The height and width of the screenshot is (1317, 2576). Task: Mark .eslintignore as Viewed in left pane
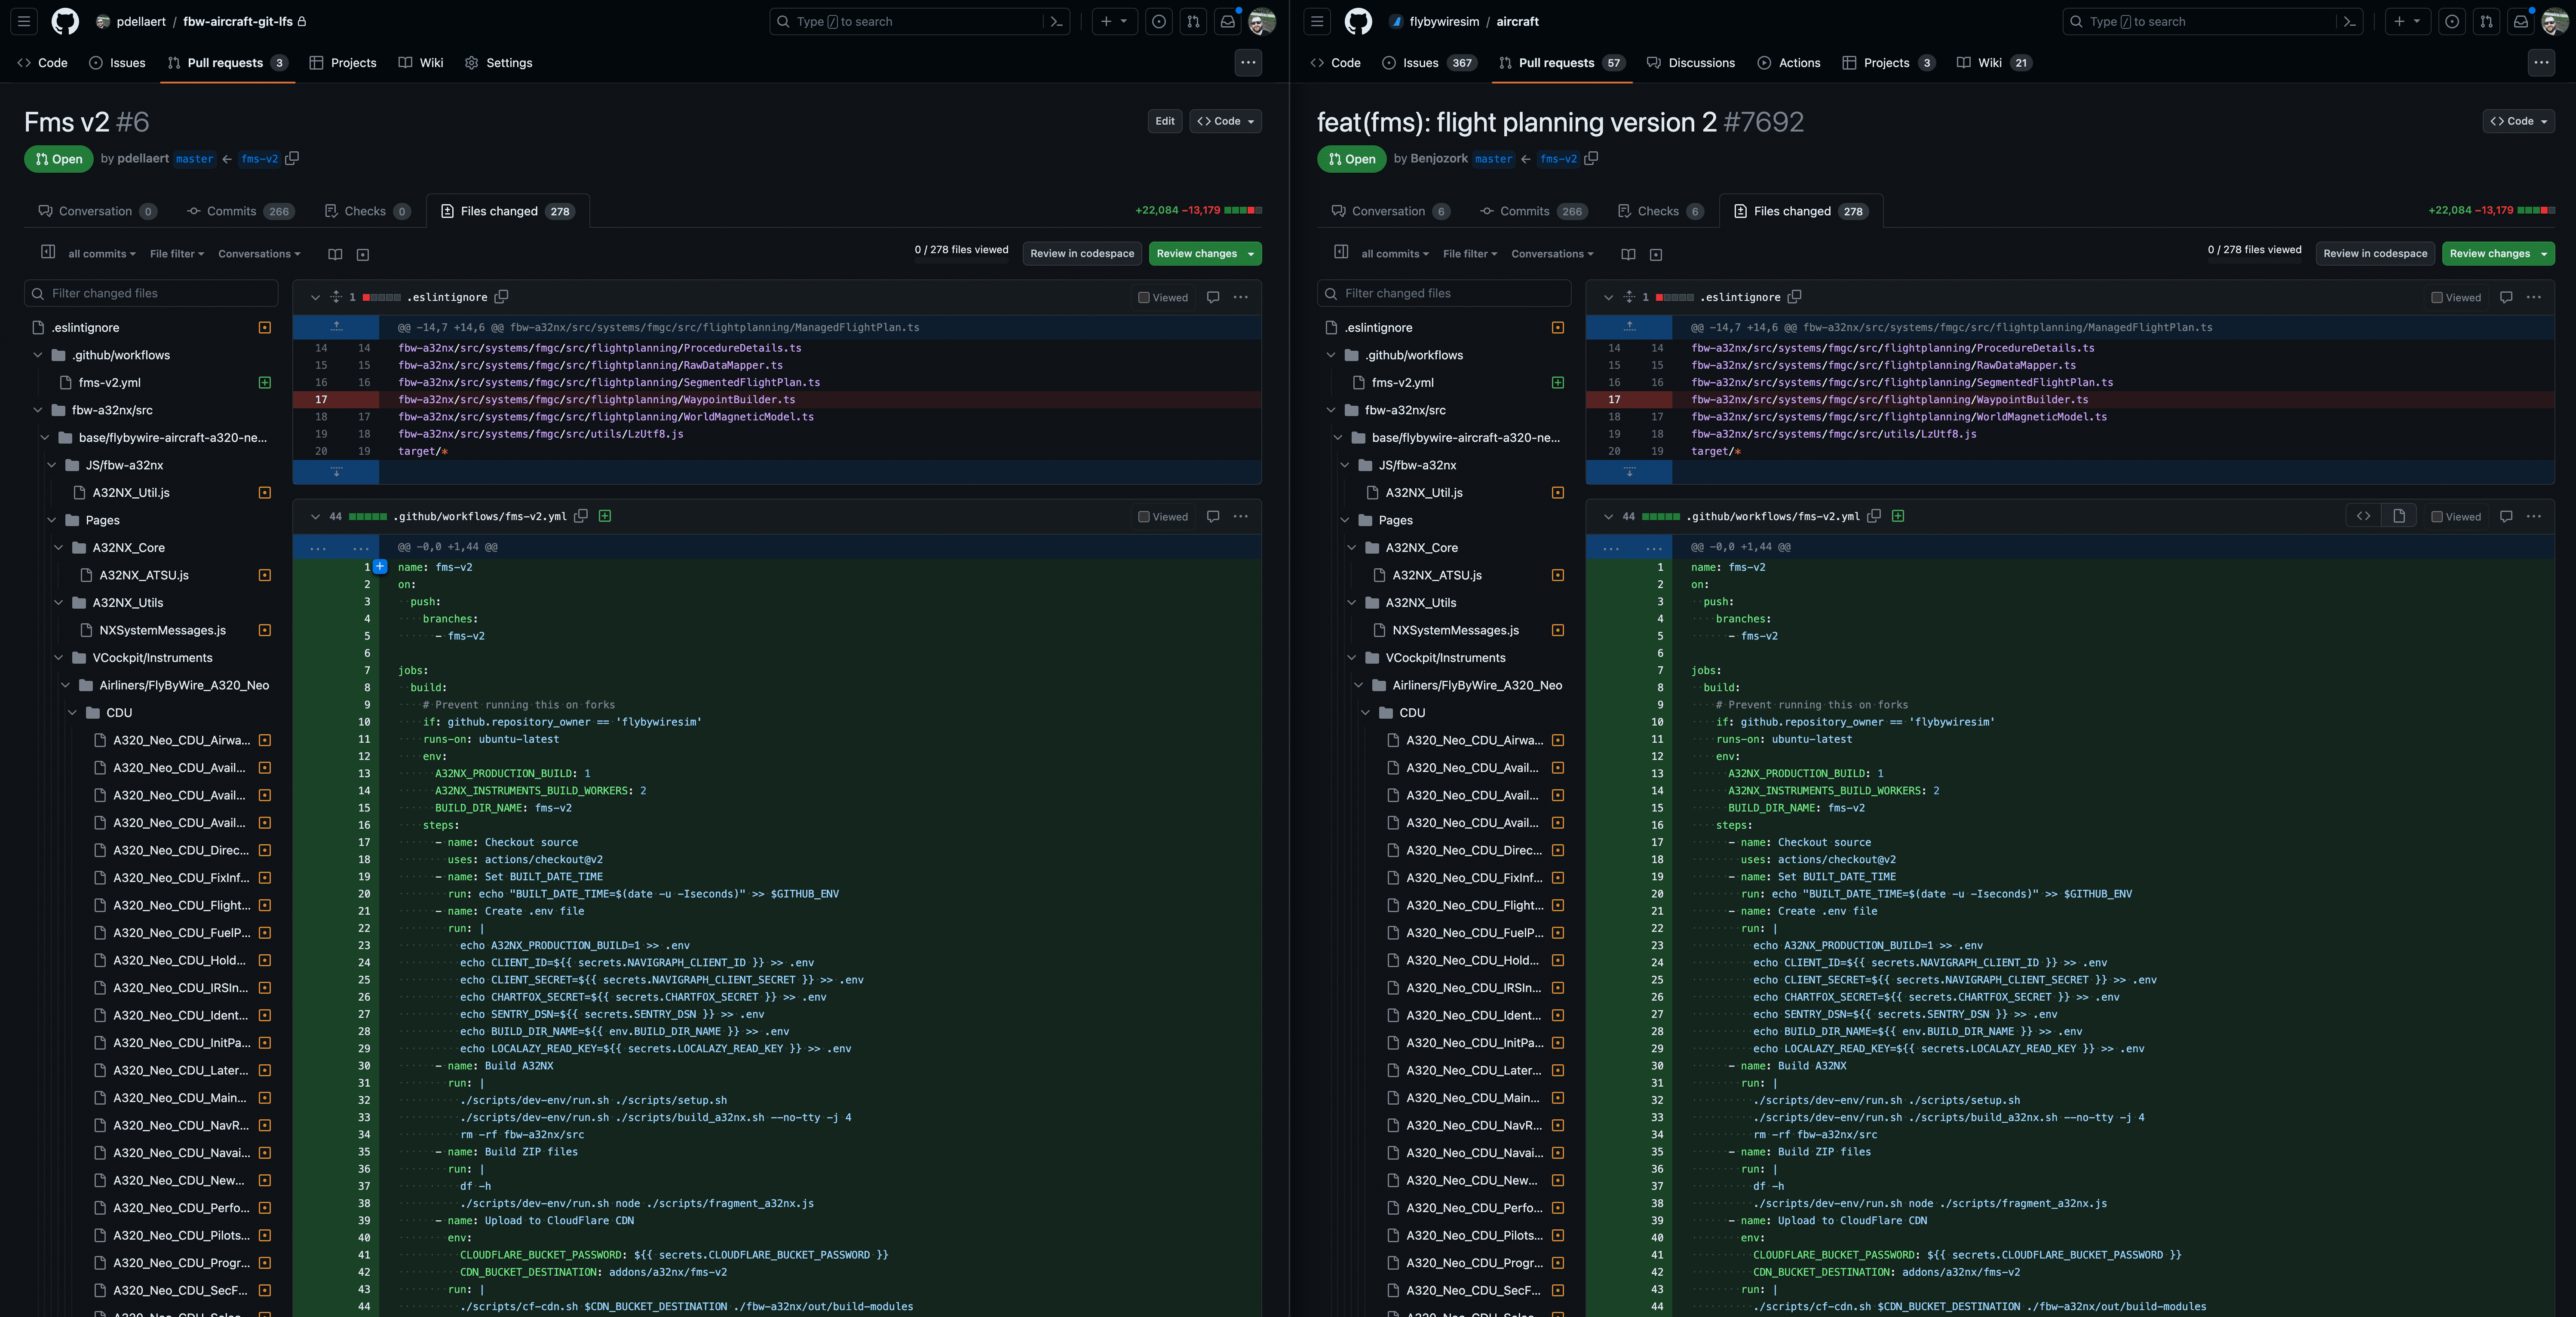(1144, 297)
